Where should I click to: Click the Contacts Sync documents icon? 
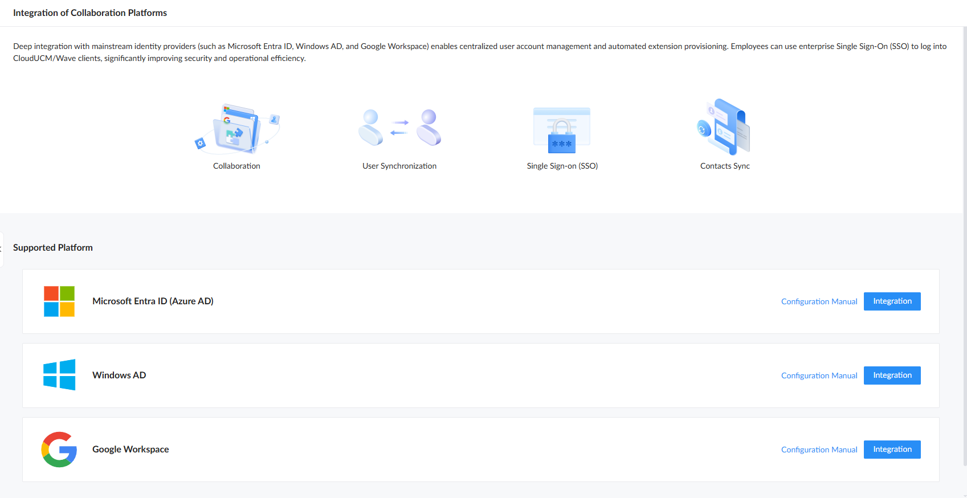pos(724,127)
